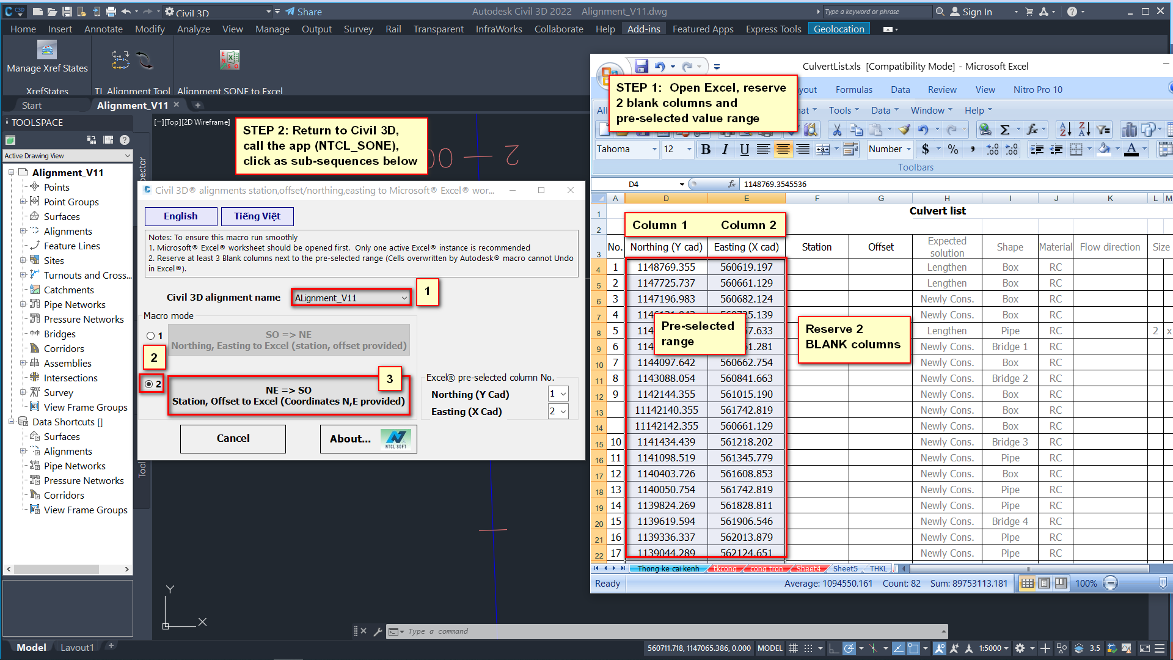
Task: Click the Excel zoom slider minus control
Action: (1111, 584)
